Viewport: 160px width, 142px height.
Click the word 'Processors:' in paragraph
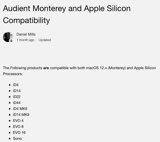pyautogui.click(x=13, y=74)
